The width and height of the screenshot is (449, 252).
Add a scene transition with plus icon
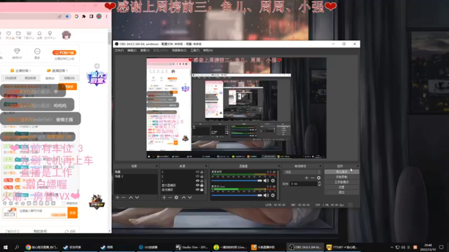click(306, 178)
